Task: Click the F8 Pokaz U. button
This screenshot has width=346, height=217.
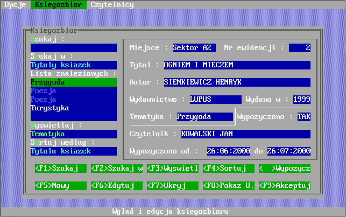Action: coord(229,186)
